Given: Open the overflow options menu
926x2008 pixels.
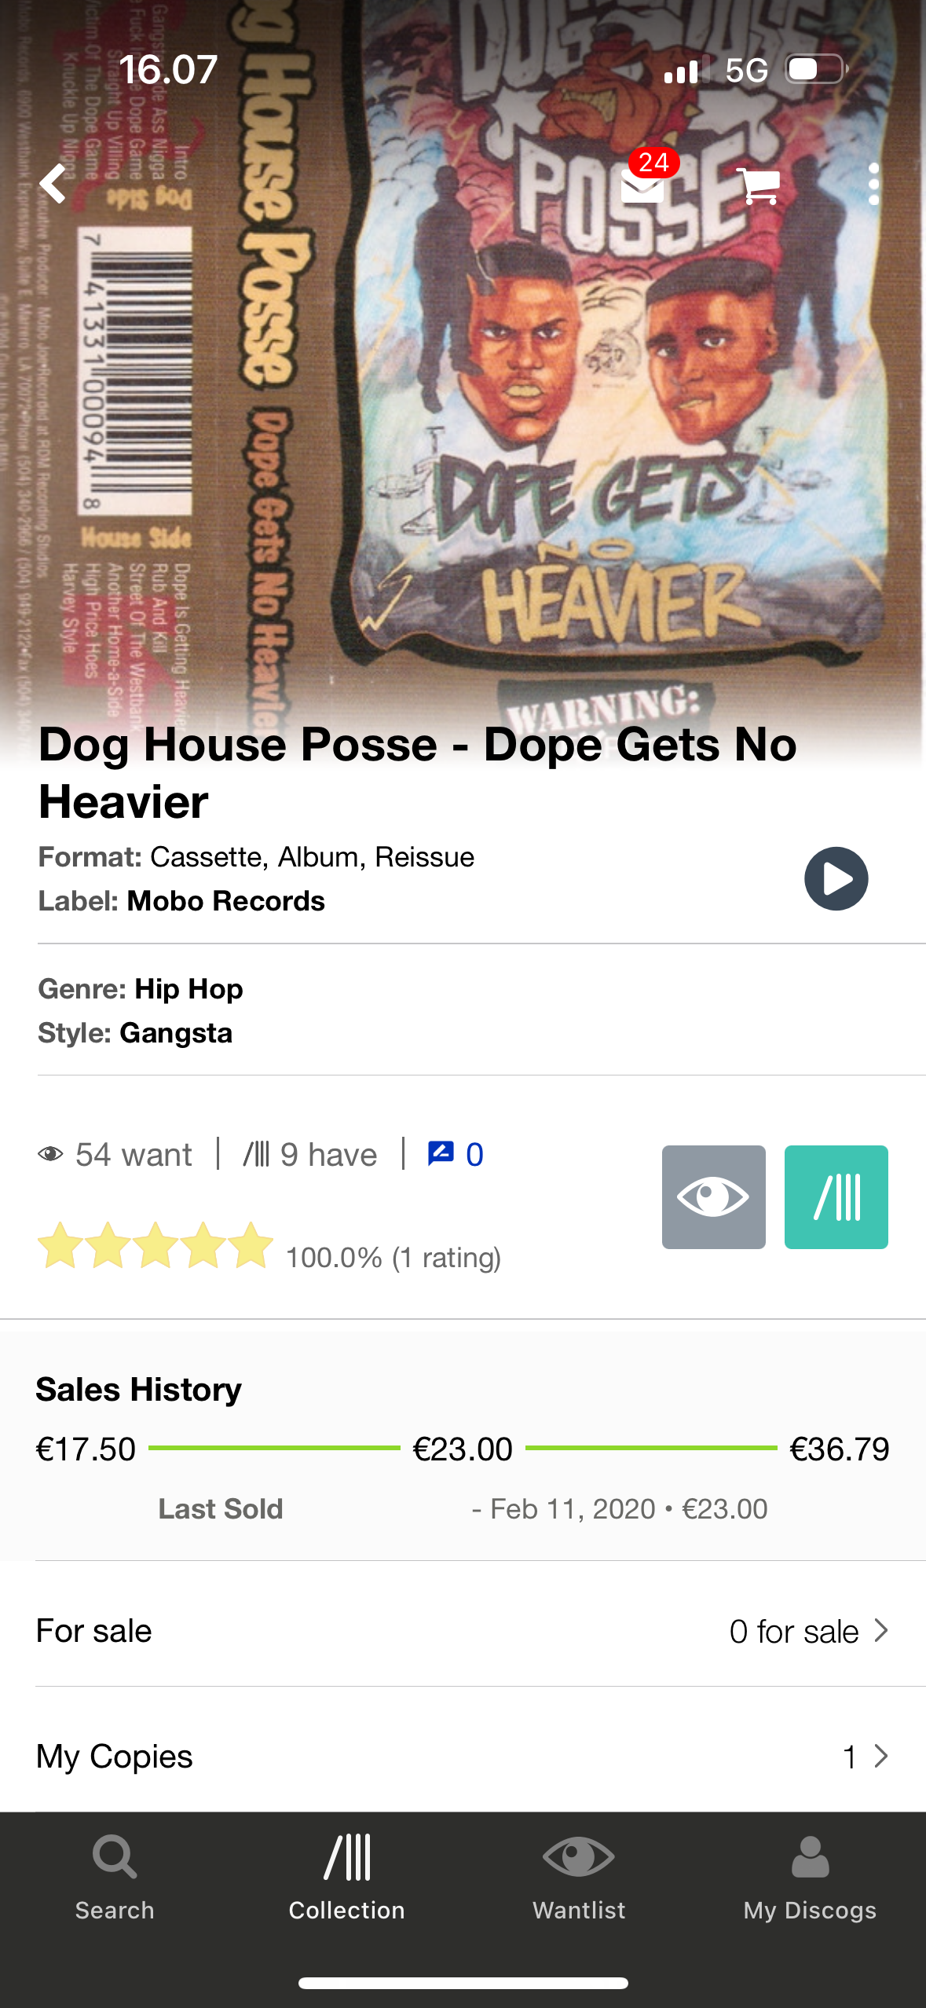Looking at the screenshot, I should (874, 185).
